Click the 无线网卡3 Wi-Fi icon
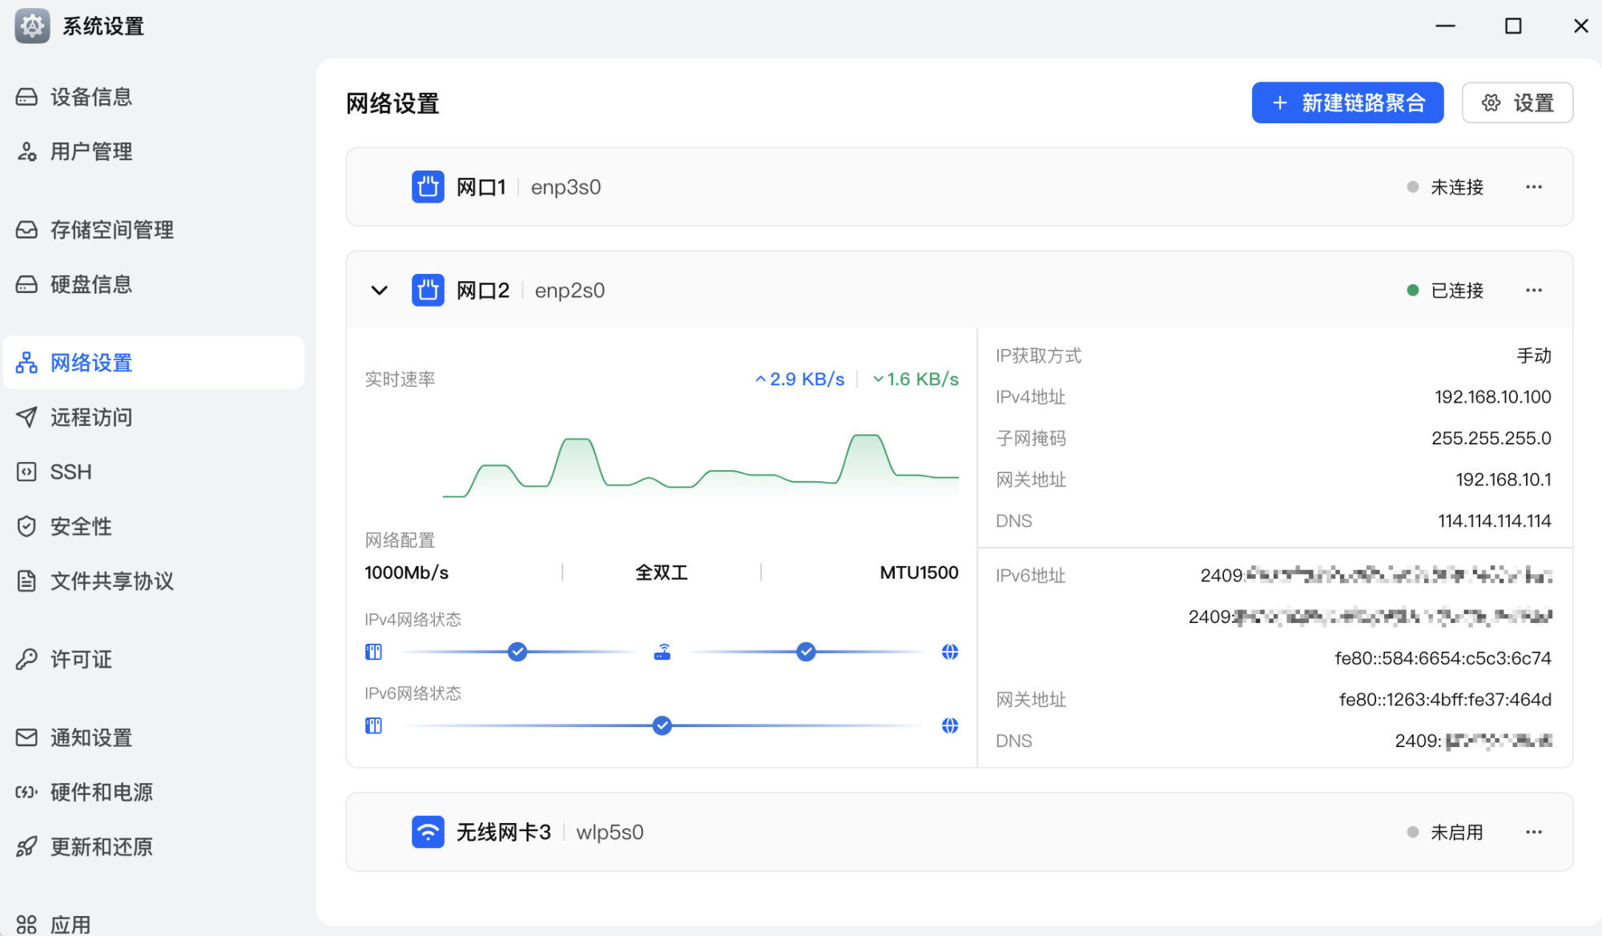1602x936 pixels. pyautogui.click(x=428, y=832)
